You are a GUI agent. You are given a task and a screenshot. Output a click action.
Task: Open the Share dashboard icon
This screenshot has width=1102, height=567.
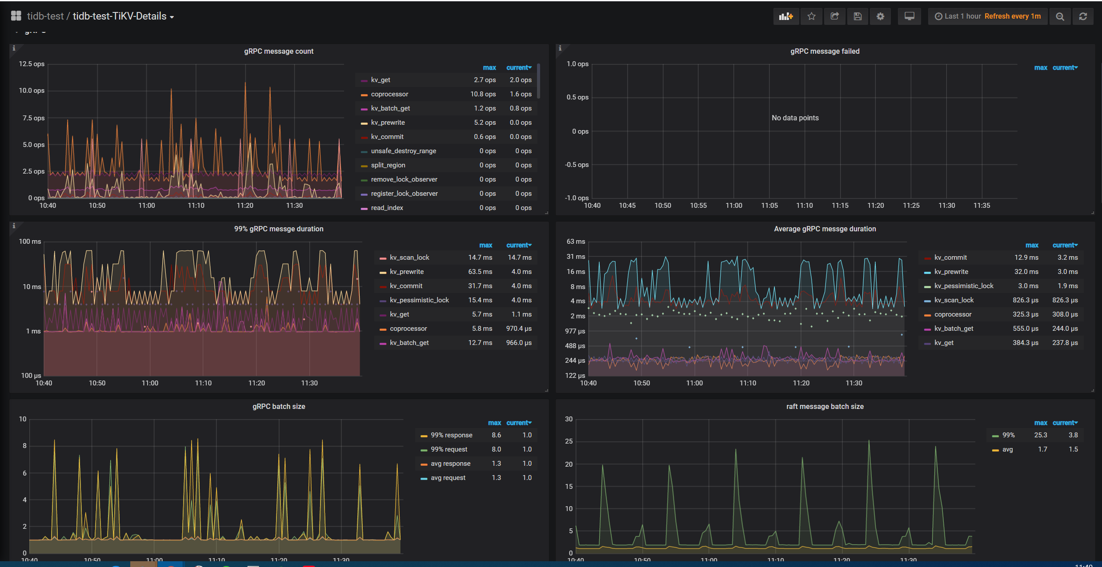click(834, 16)
